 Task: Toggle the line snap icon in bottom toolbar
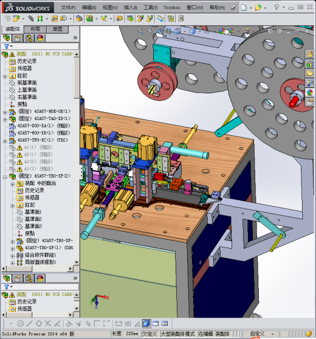(29, 324)
